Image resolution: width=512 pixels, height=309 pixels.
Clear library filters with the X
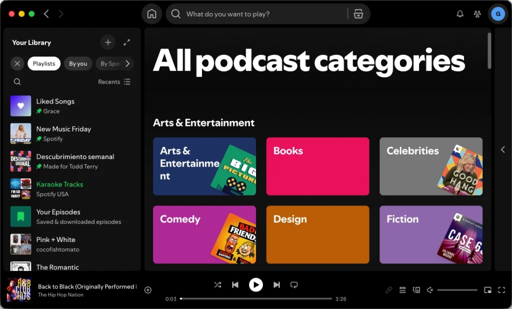point(17,63)
